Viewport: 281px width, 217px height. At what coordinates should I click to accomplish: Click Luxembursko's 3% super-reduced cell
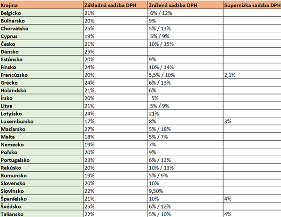pyautogui.click(x=252, y=121)
